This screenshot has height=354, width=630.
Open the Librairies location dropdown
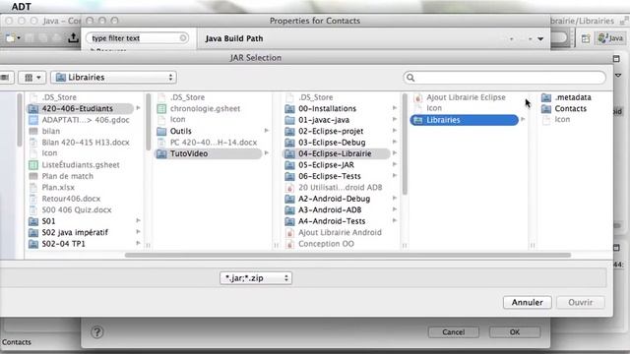pyautogui.click(x=114, y=77)
